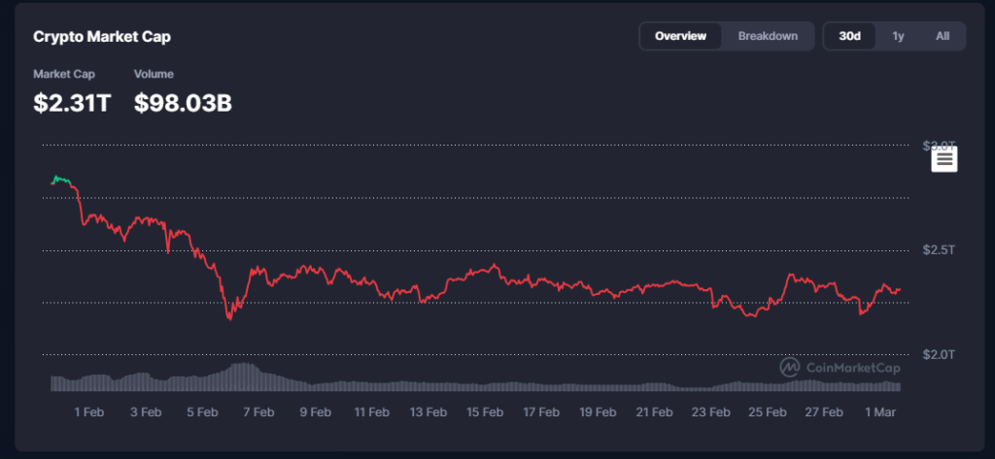Click the $2.31T market cap value

72,102
